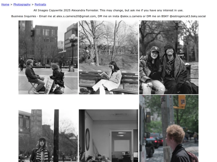
Task: View photo of woman reading on park bench
Action: click(108, 57)
